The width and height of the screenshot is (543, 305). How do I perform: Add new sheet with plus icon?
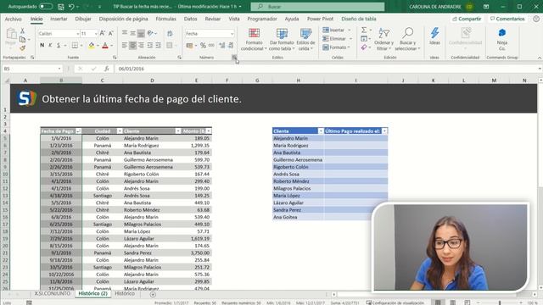(153, 294)
